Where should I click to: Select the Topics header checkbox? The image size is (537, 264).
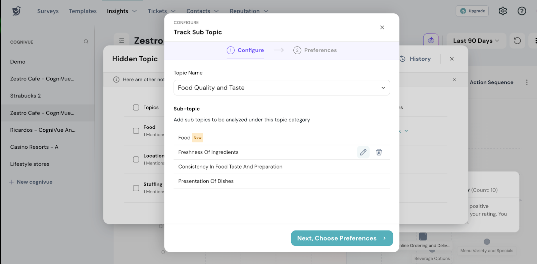pos(136,108)
